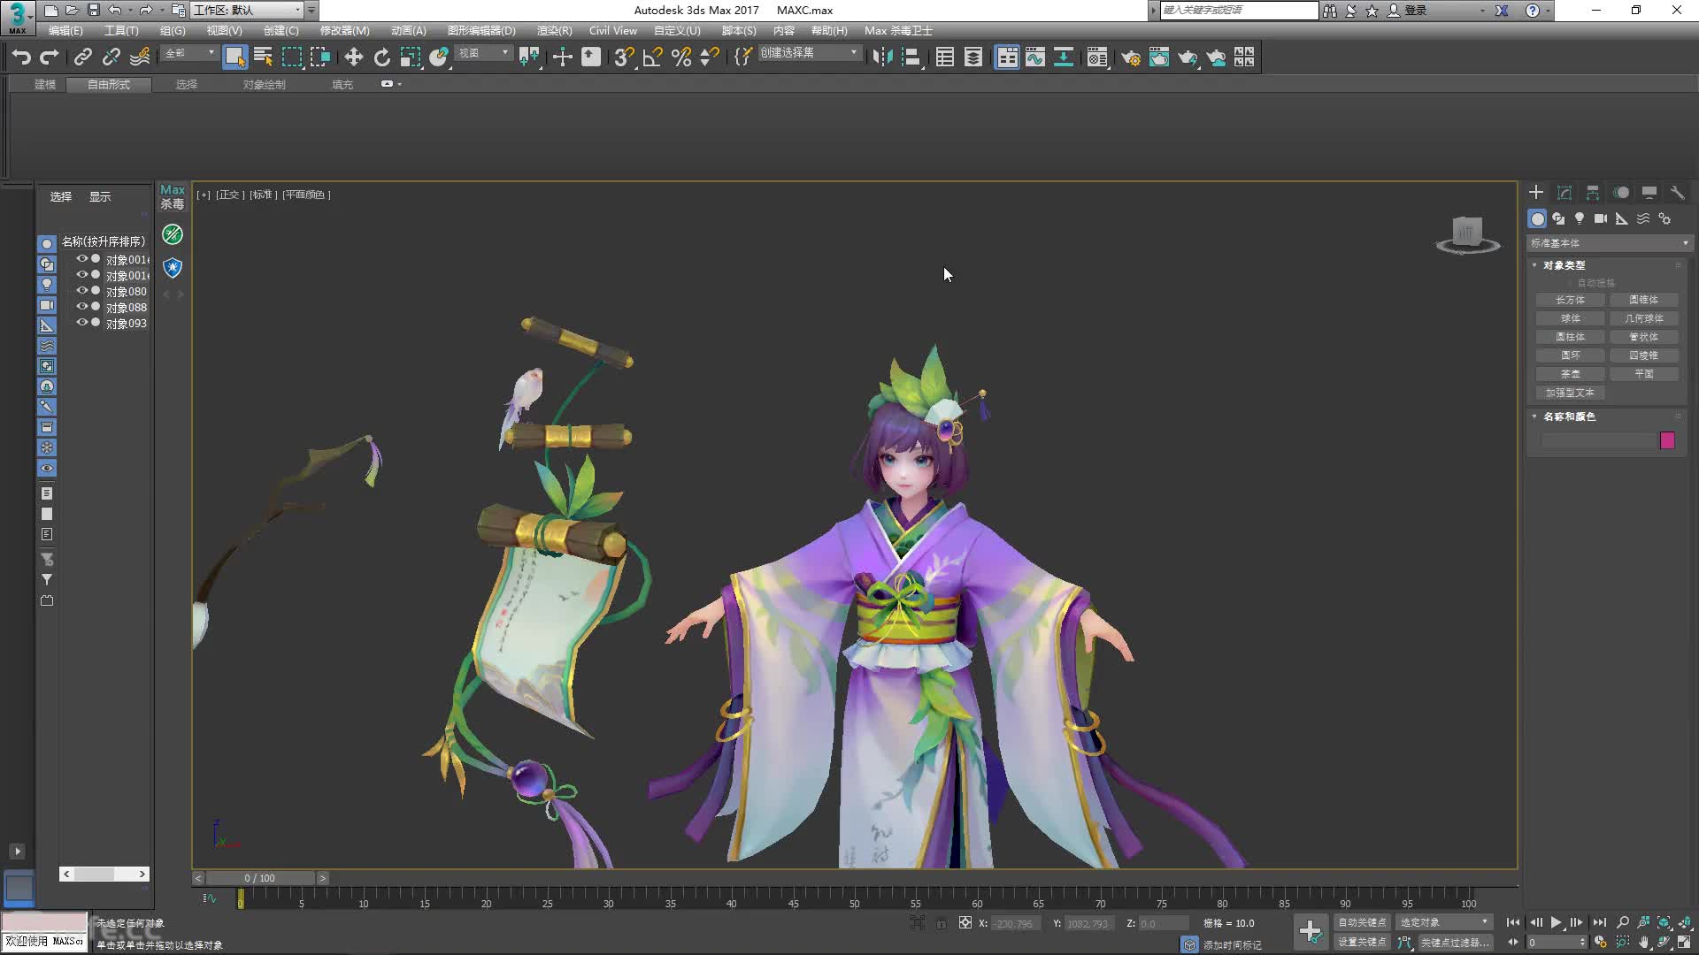Toggle the 3D Snaps button
Image resolution: width=1699 pixels, height=955 pixels.
coord(624,57)
